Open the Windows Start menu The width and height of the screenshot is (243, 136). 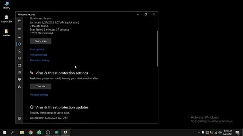[x=4, y=132]
